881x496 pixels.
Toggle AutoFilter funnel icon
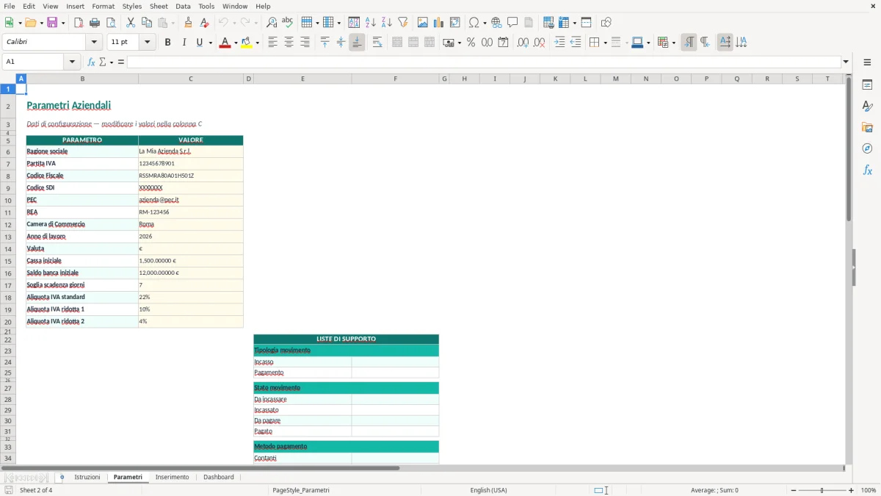[x=403, y=23]
